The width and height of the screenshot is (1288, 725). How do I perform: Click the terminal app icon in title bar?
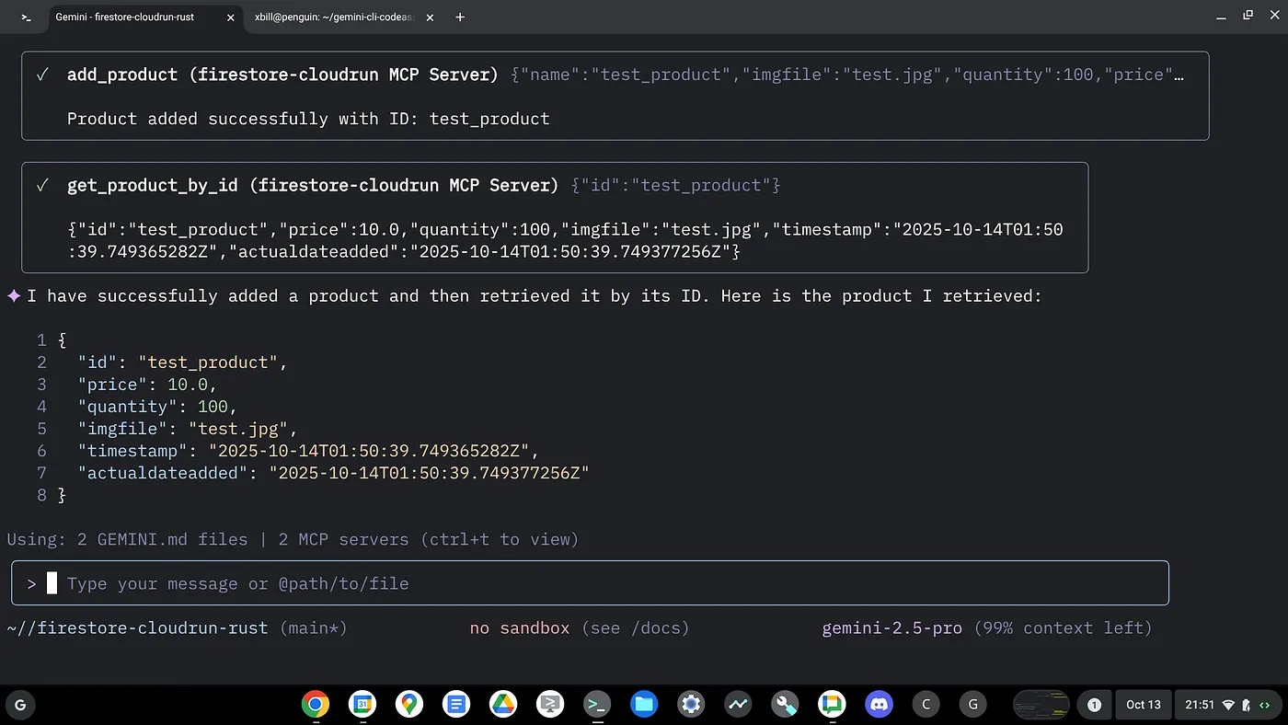coord(26,17)
